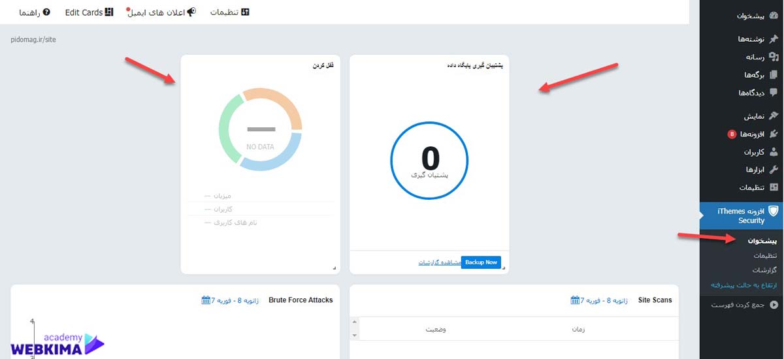Click Site Scans table scroll up arrow

[355, 322]
